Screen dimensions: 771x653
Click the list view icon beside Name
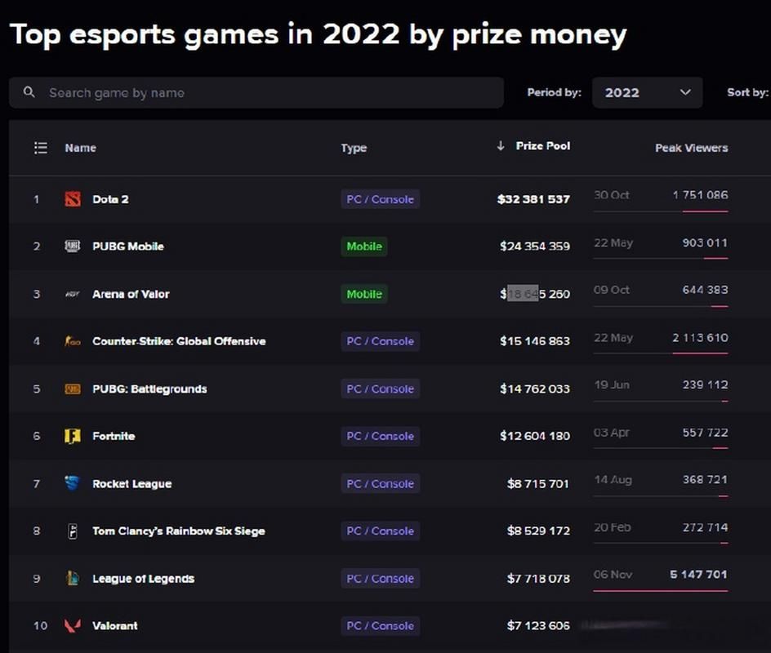pyautogui.click(x=41, y=148)
